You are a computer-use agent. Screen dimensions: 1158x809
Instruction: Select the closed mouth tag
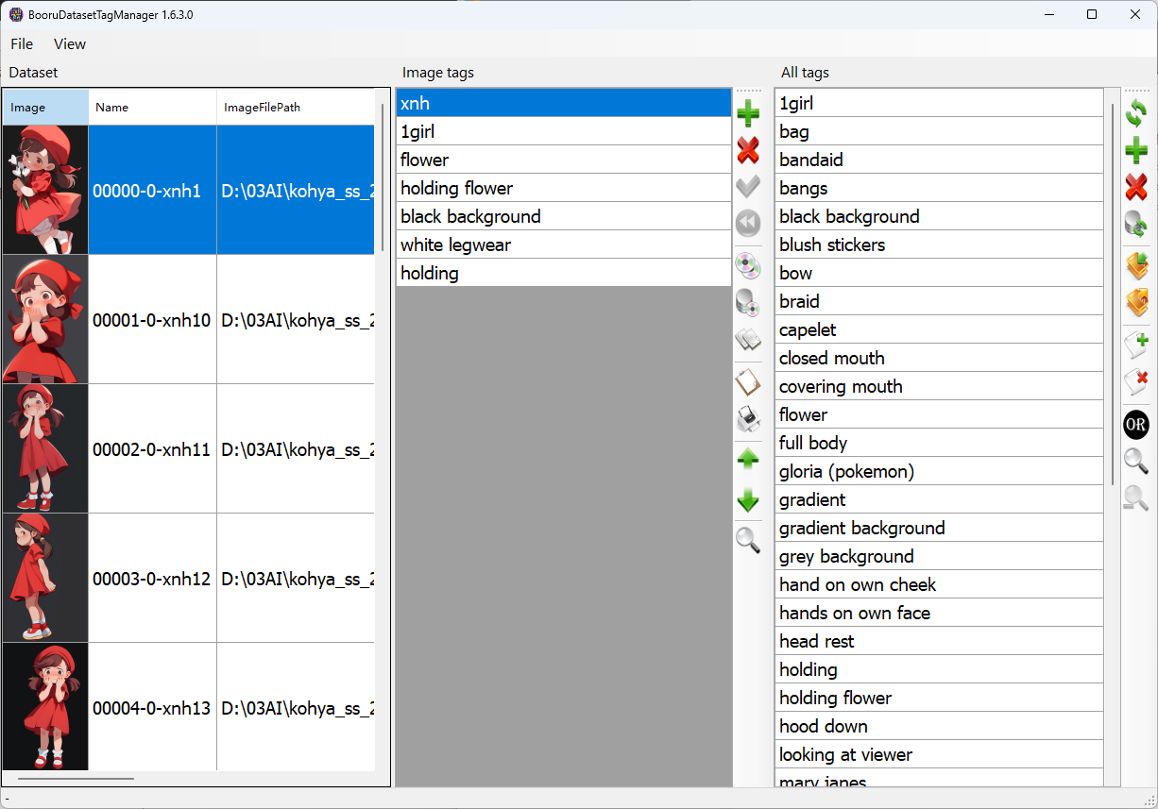coord(940,358)
